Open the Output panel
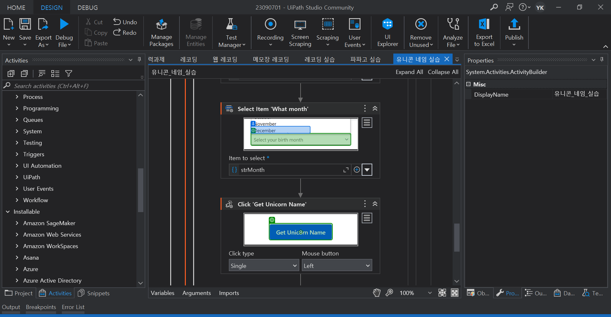Viewport: 611px width, 317px height. (11, 307)
